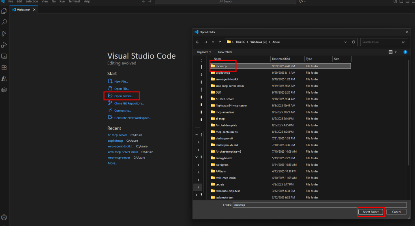Open Remote Explorer in activity bar
The image size is (415, 226).
(4, 56)
